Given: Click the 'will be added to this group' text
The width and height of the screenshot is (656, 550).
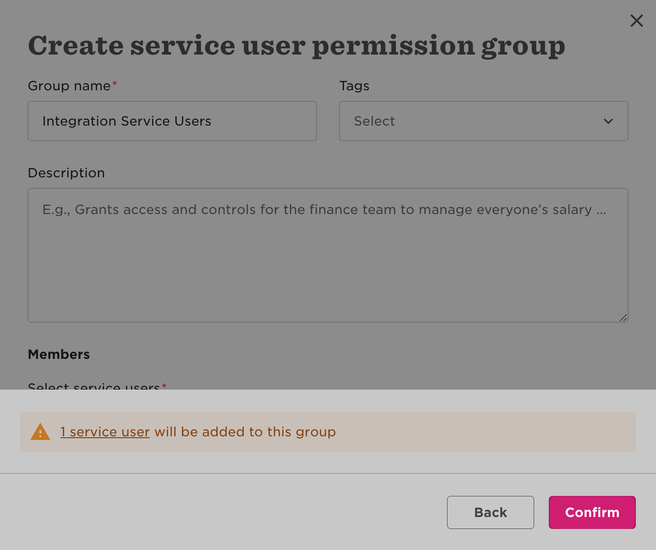Looking at the screenshot, I should tap(245, 432).
